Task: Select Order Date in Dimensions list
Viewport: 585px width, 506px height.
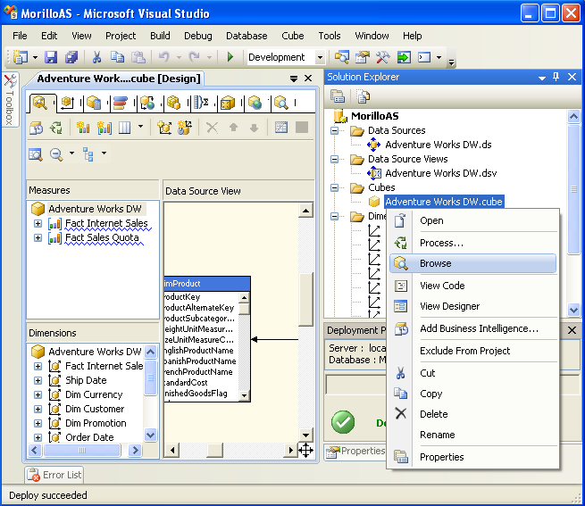Action: click(x=89, y=437)
